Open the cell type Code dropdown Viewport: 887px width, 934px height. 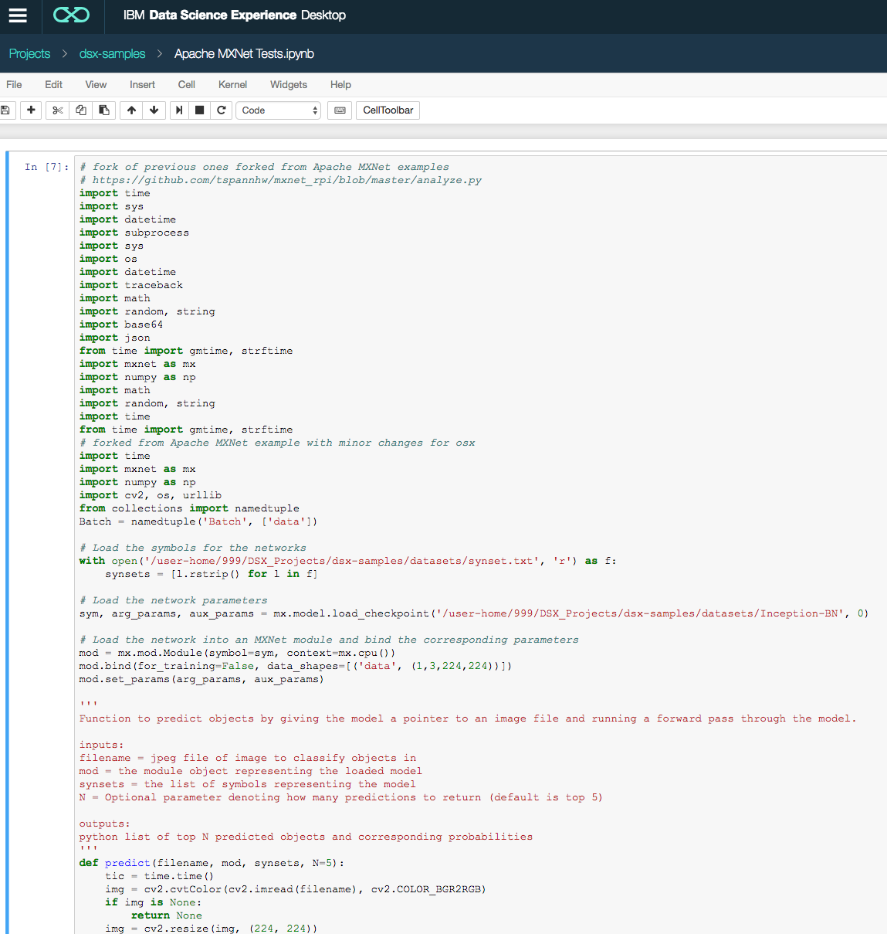click(278, 110)
